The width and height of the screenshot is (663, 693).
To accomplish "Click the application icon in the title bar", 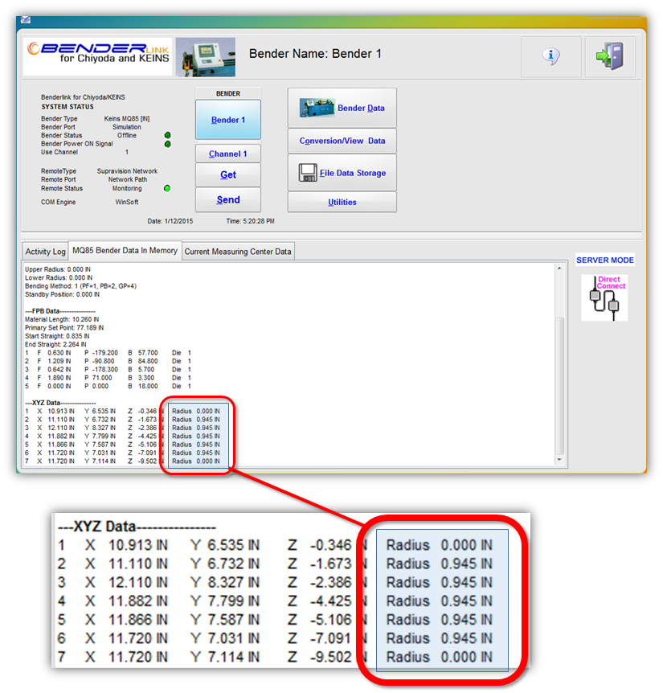I will coord(26,18).
